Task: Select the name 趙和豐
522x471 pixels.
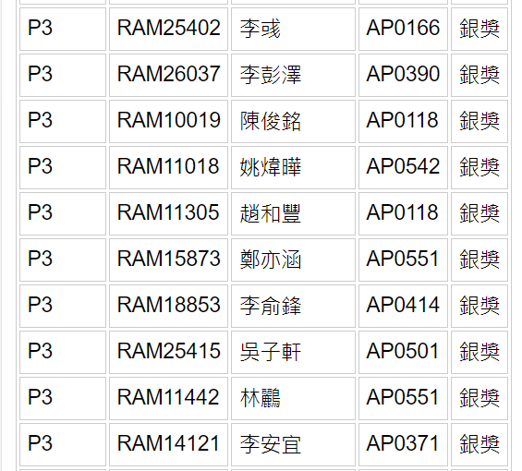Action: tap(271, 213)
